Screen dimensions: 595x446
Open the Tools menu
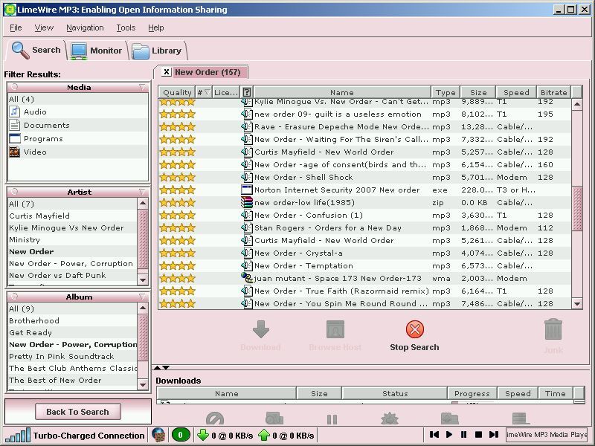click(126, 28)
